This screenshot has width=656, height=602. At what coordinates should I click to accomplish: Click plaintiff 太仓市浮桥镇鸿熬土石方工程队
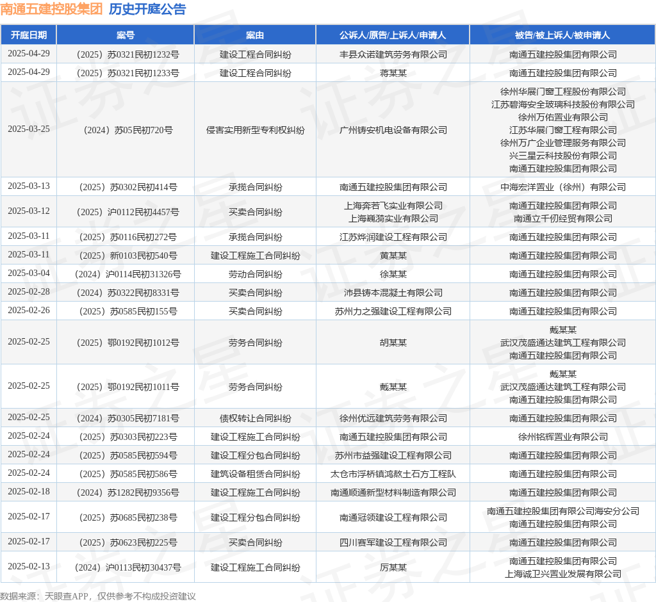(393, 474)
